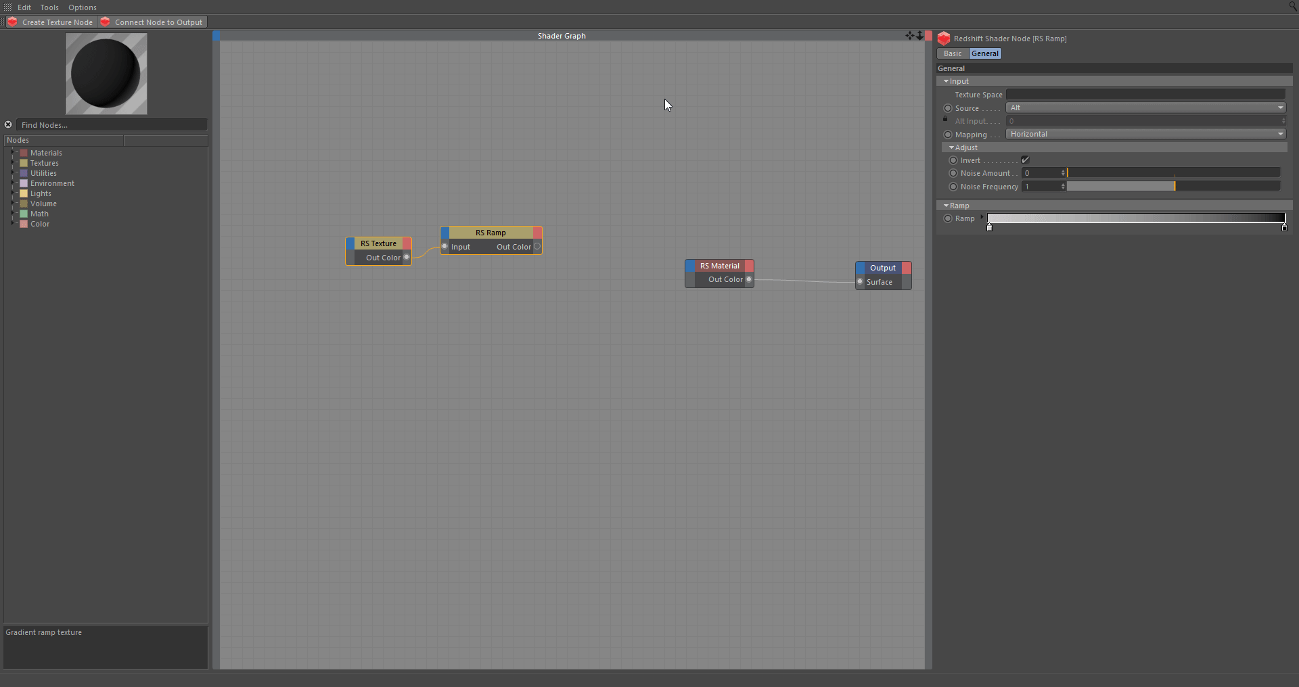Click the zoom view arrow icon in the Shader Graph header
The width and height of the screenshot is (1299, 687).
[919, 35]
